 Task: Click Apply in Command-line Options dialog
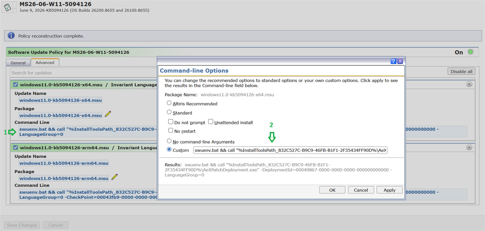pyautogui.click(x=390, y=190)
